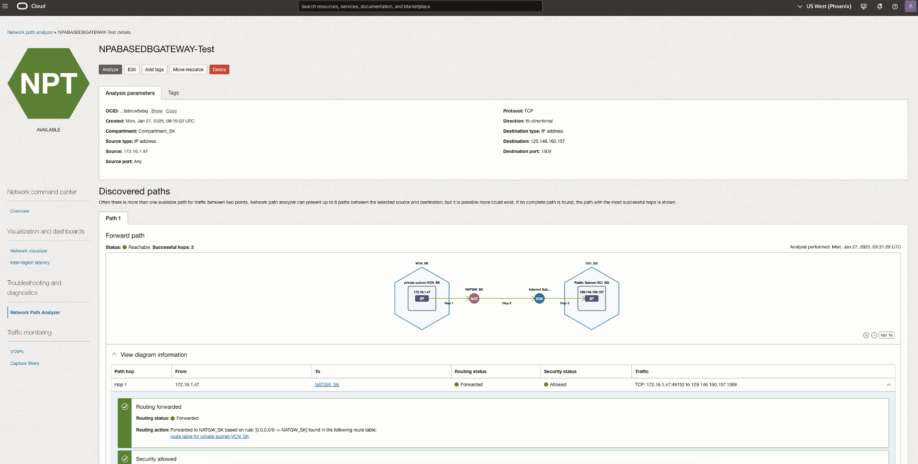The height and width of the screenshot is (464, 918).
Task: Open Network visualizer
Action: pos(29,251)
